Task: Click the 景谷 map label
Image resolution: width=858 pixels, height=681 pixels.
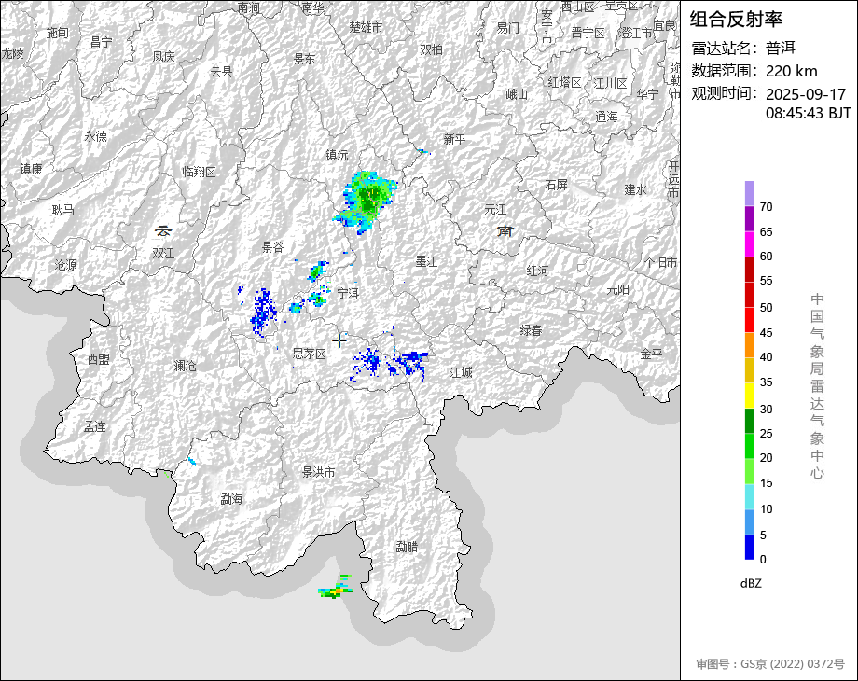Action: 272,247
